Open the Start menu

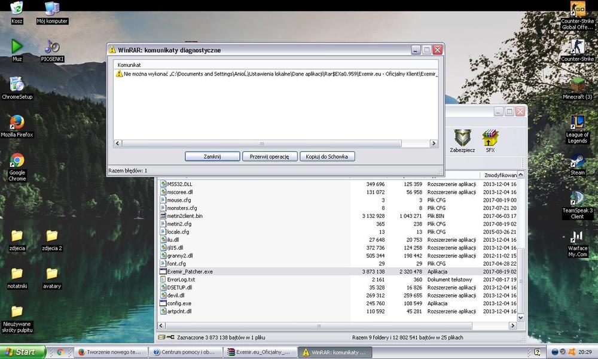coord(23,352)
